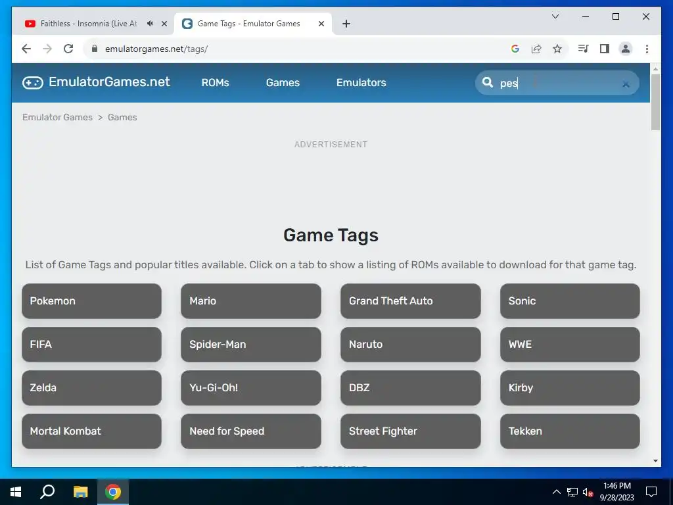Open the Grand Theft Auto tag
Image resolution: width=673 pixels, height=505 pixels.
411,301
